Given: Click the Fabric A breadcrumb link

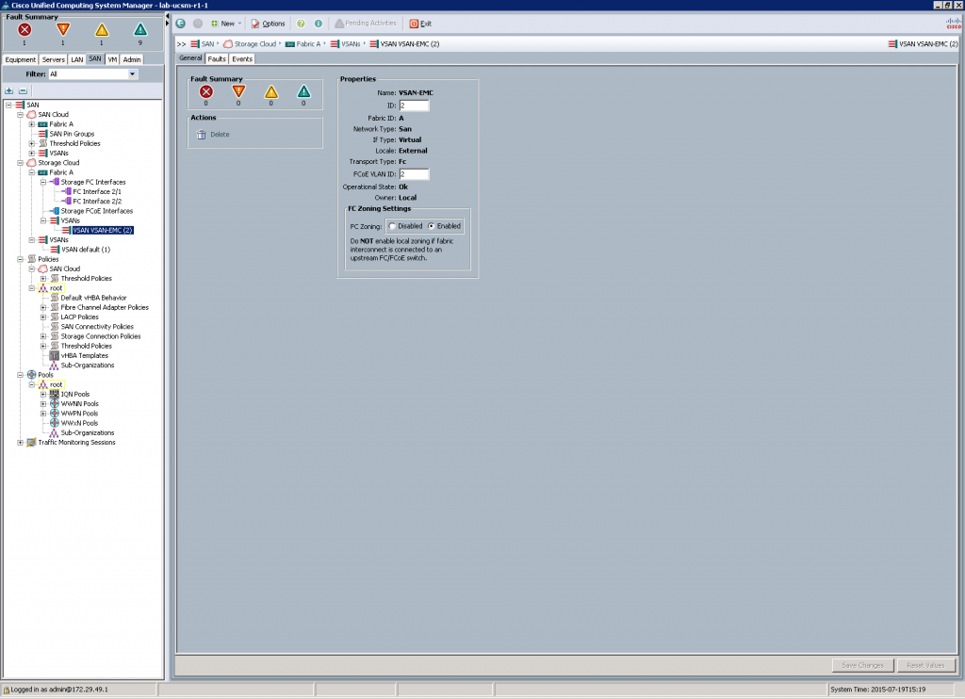Looking at the screenshot, I should point(308,43).
